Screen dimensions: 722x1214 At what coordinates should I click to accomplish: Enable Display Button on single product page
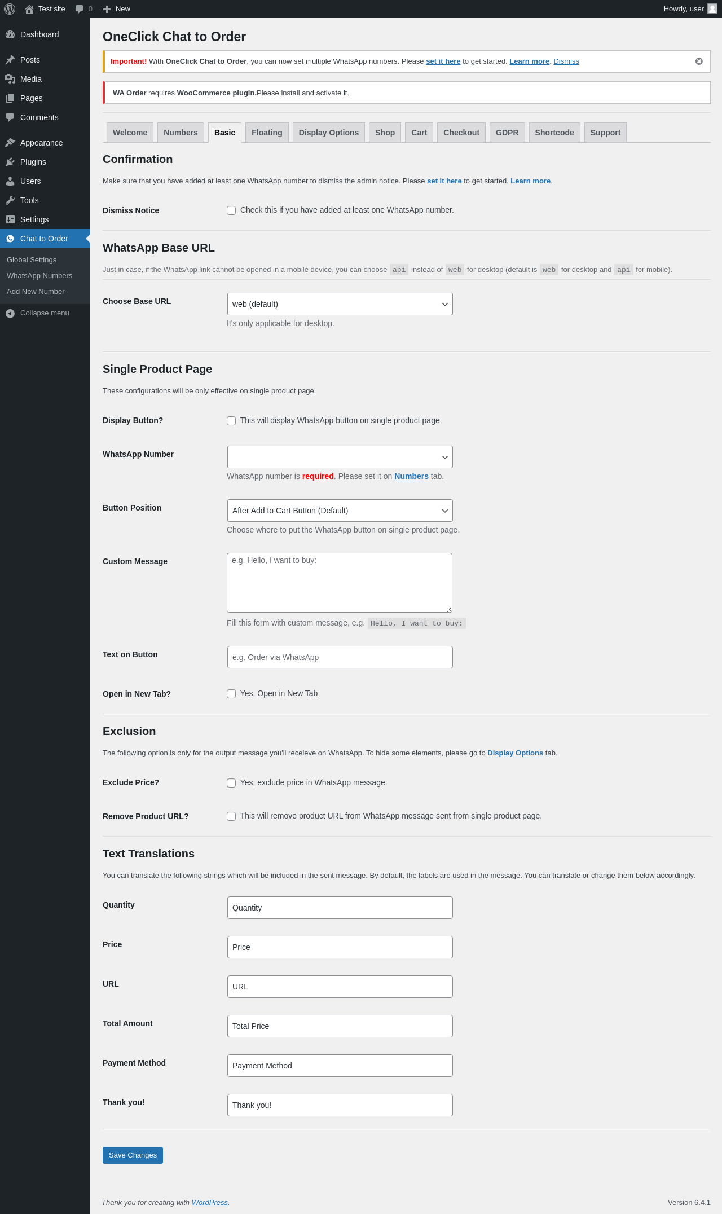coord(231,421)
